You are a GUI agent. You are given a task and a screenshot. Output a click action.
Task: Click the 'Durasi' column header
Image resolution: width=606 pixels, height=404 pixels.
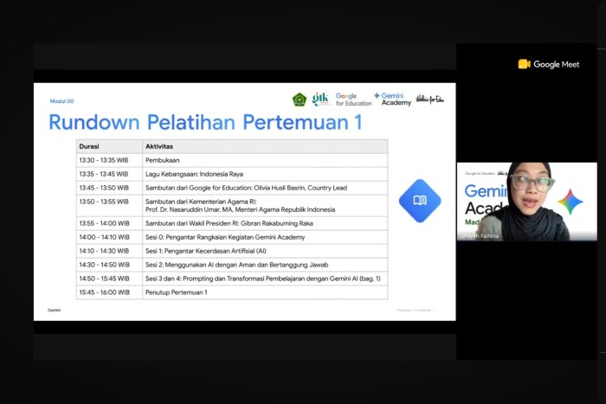pyautogui.click(x=109, y=146)
